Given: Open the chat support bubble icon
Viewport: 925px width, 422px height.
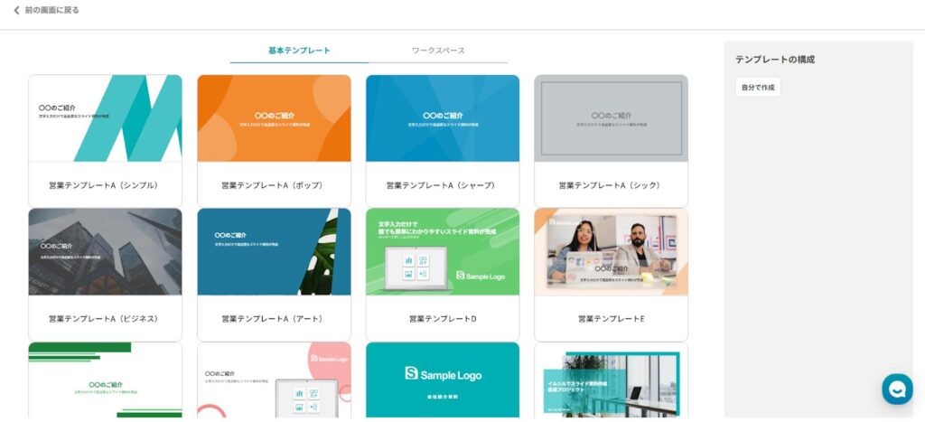Looking at the screenshot, I should 896,389.
